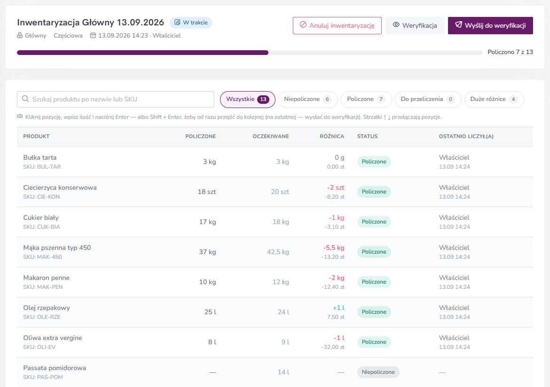Image resolution: width=550 pixels, height=387 pixels.
Task: Click the keyboard hint icon
Action: tap(20, 116)
